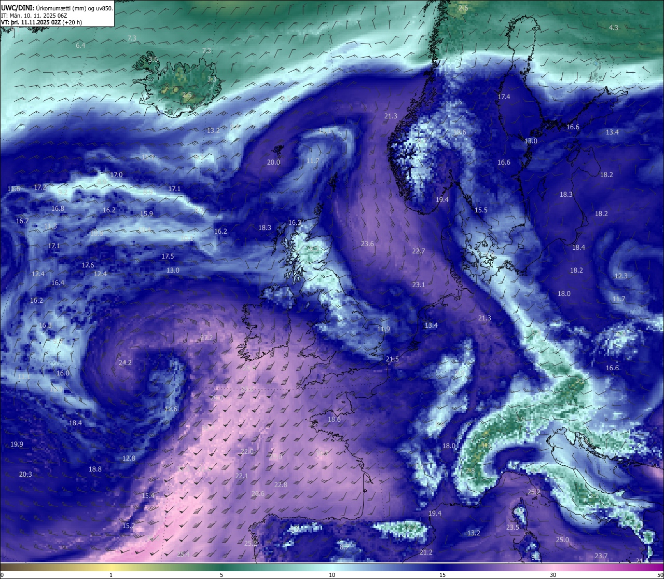Click the 15.2 value on the map
Screen dimensions: 664x579
(128, 526)
